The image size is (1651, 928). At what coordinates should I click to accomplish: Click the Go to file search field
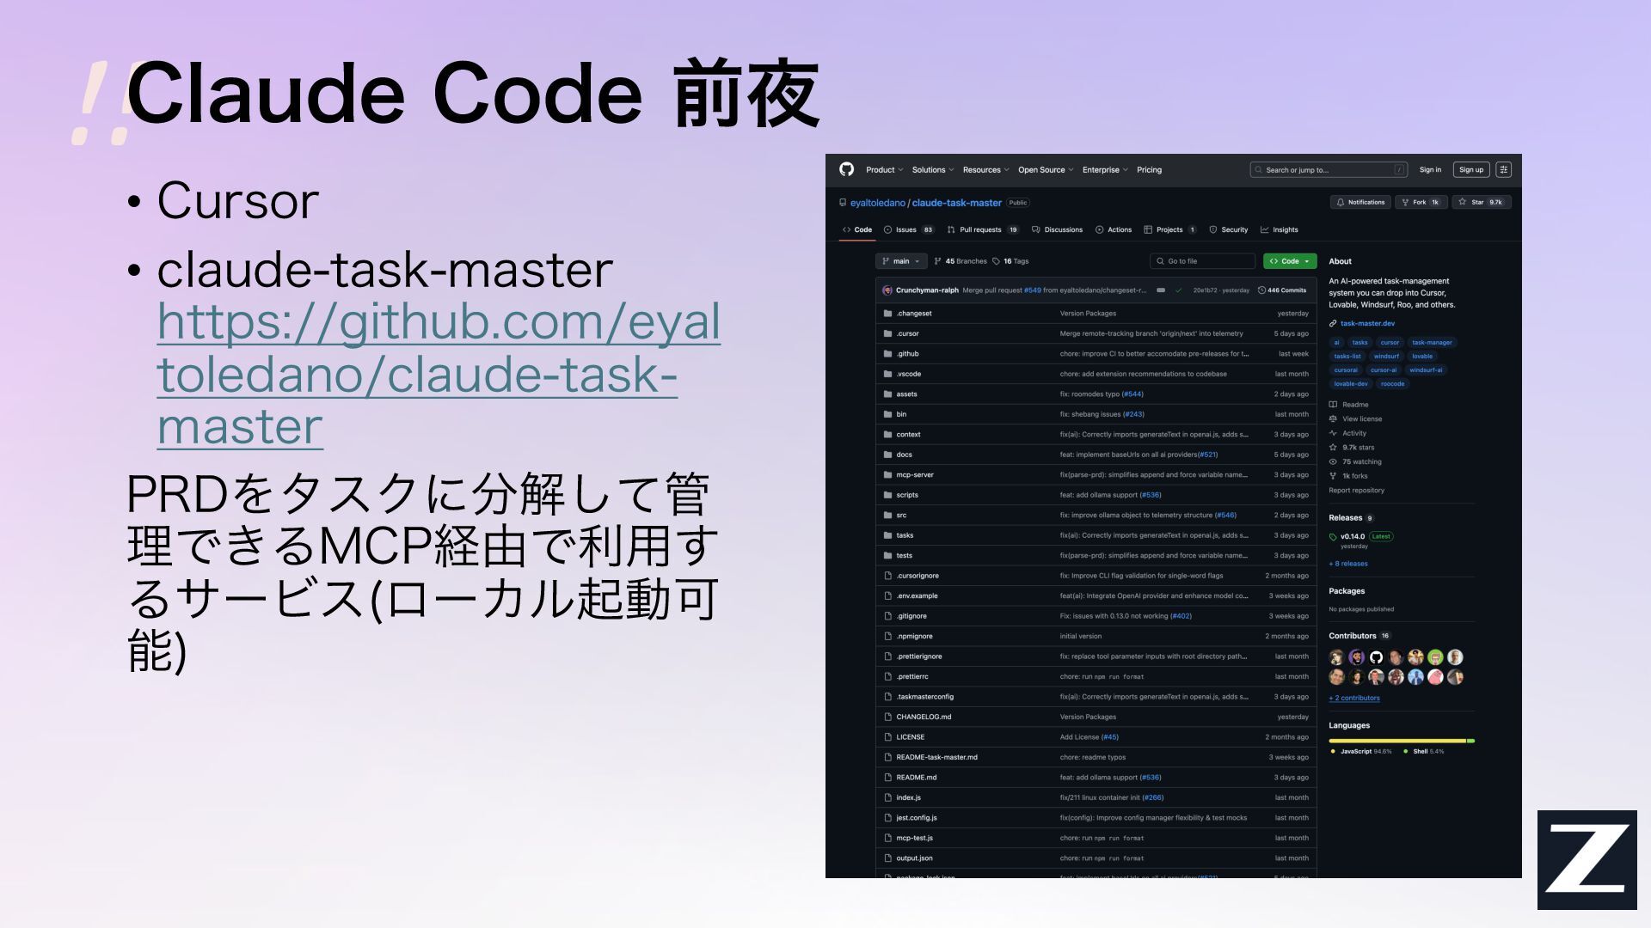tap(1202, 261)
